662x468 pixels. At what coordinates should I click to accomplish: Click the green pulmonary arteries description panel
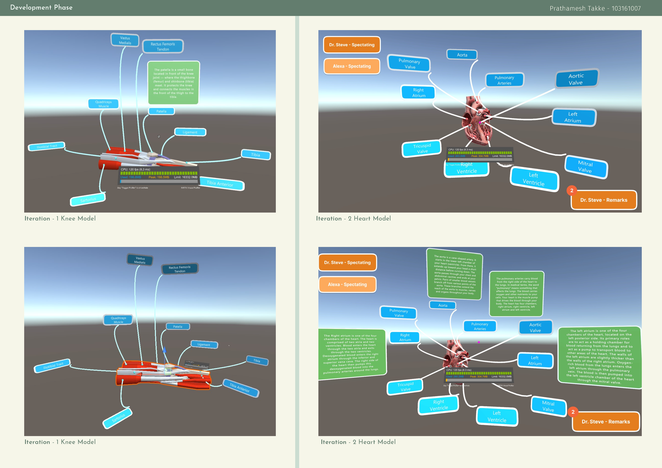click(x=516, y=294)
